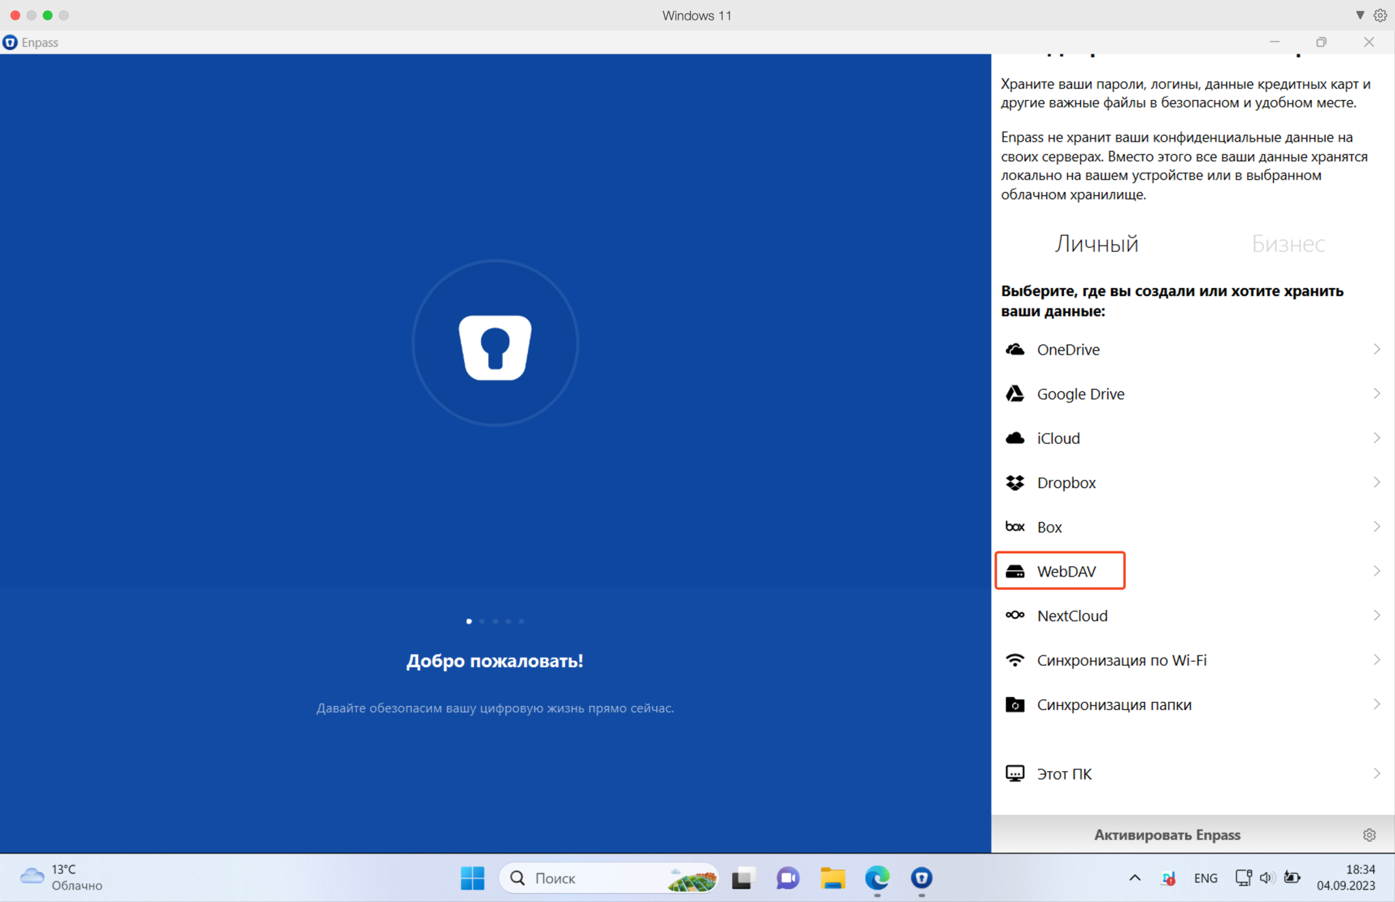Expand folder sync option chevron

1377,705
